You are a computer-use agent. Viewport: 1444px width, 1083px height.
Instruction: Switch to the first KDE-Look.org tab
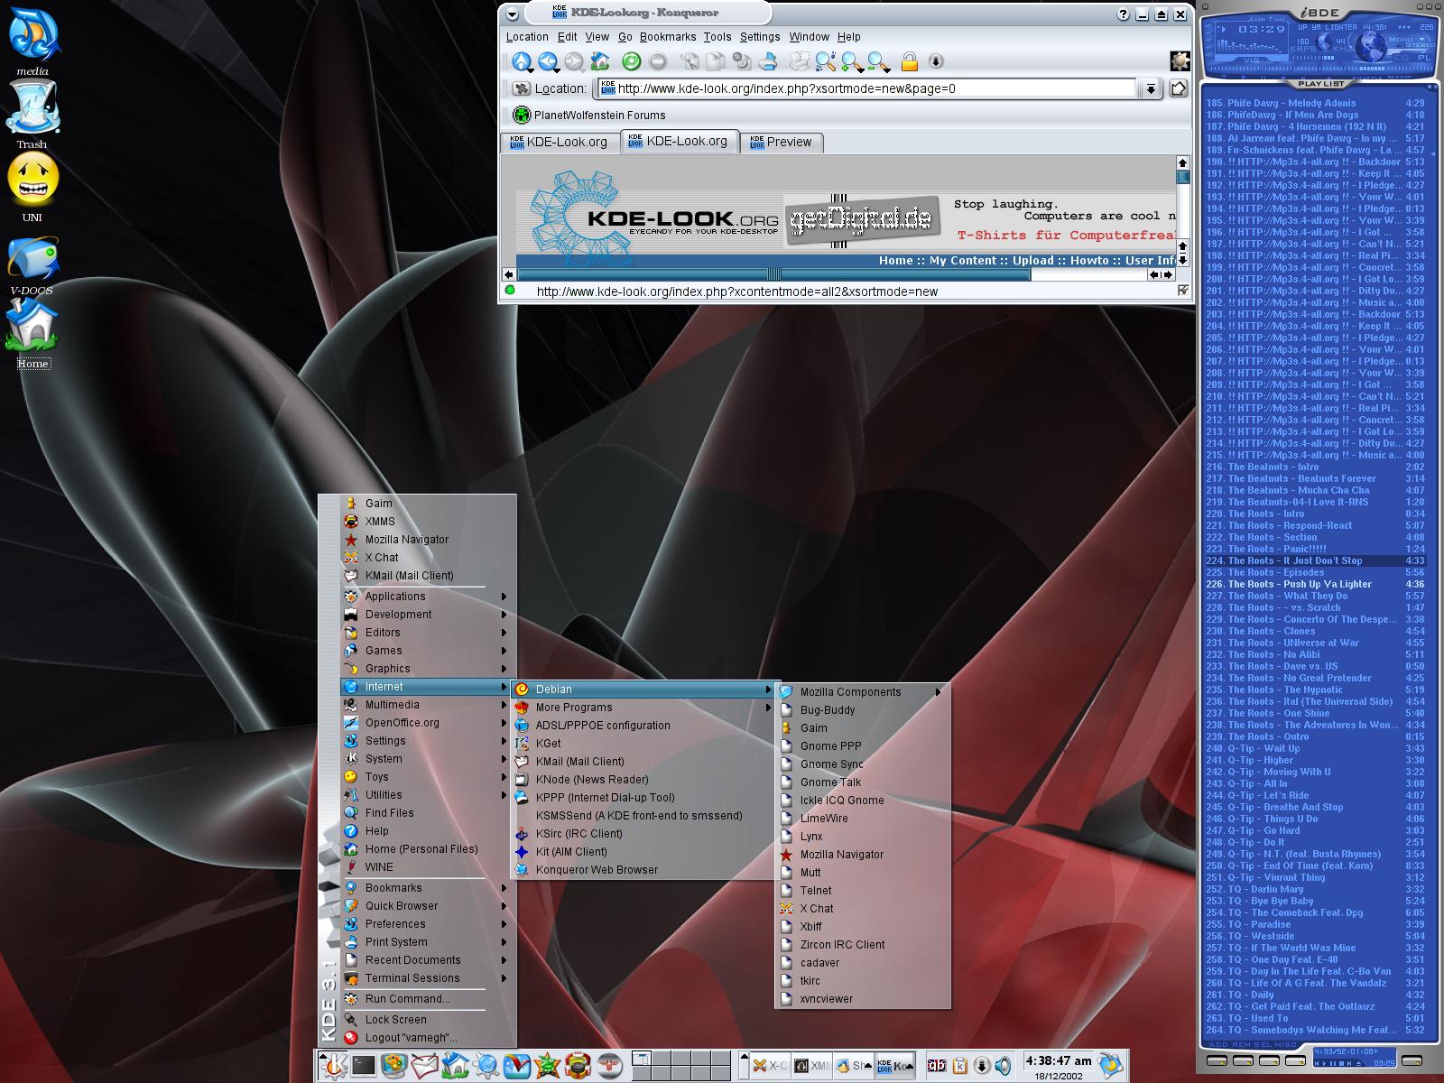(559, 142)
